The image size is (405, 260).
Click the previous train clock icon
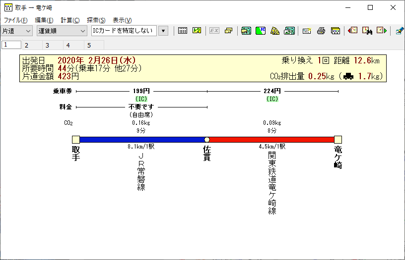point(352,31)
